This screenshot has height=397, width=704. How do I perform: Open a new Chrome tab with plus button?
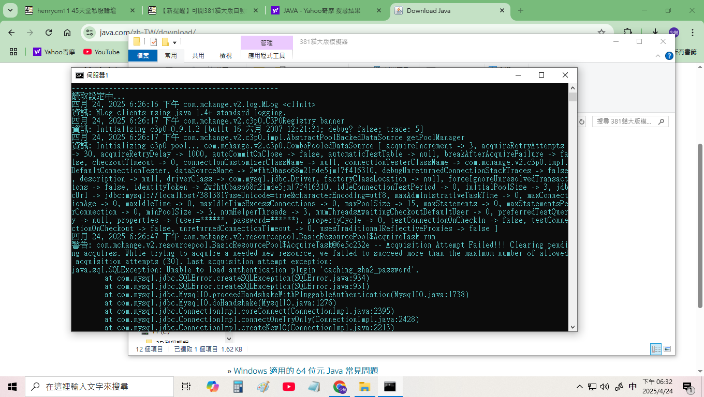point(521,10)
